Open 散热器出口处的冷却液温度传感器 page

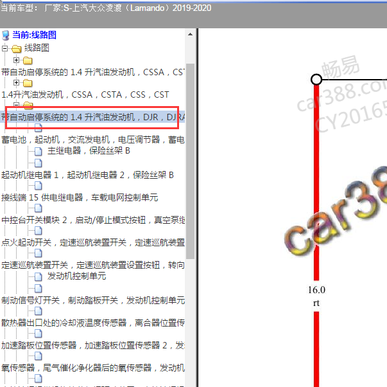(x=93, y=323)
